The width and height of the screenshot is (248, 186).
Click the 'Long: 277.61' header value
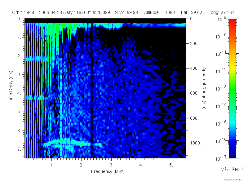click(x=221, y=12)
